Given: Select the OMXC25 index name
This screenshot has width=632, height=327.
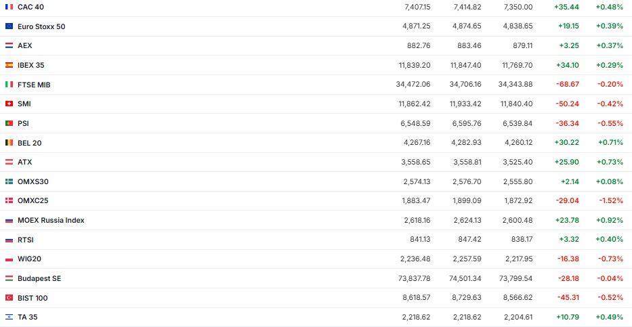Looking at the screenshot, I should [x=33, y=200].
